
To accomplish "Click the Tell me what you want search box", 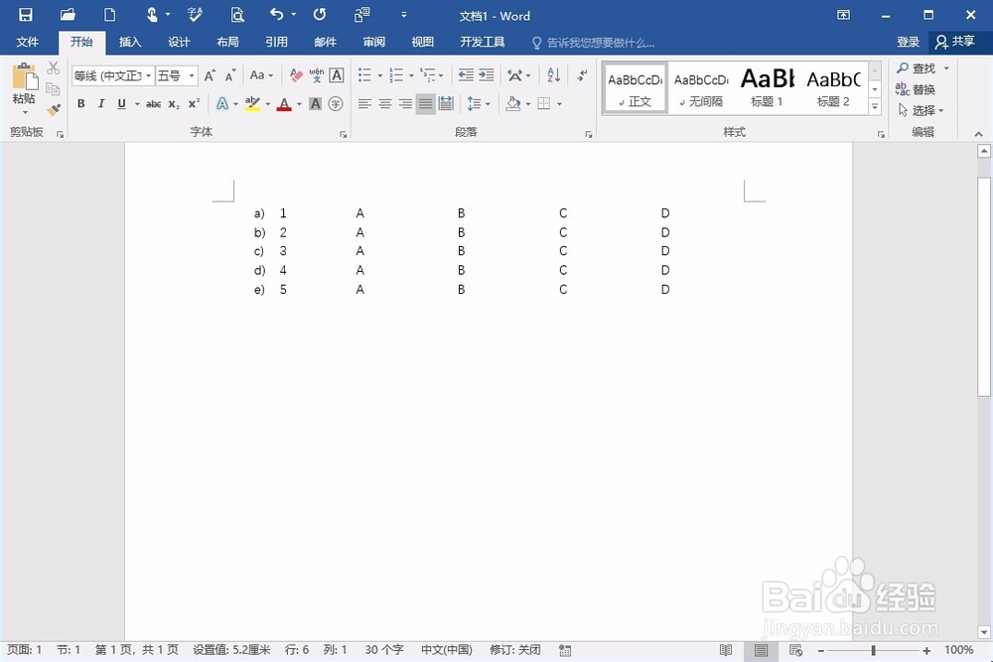I will pos(594,43).
